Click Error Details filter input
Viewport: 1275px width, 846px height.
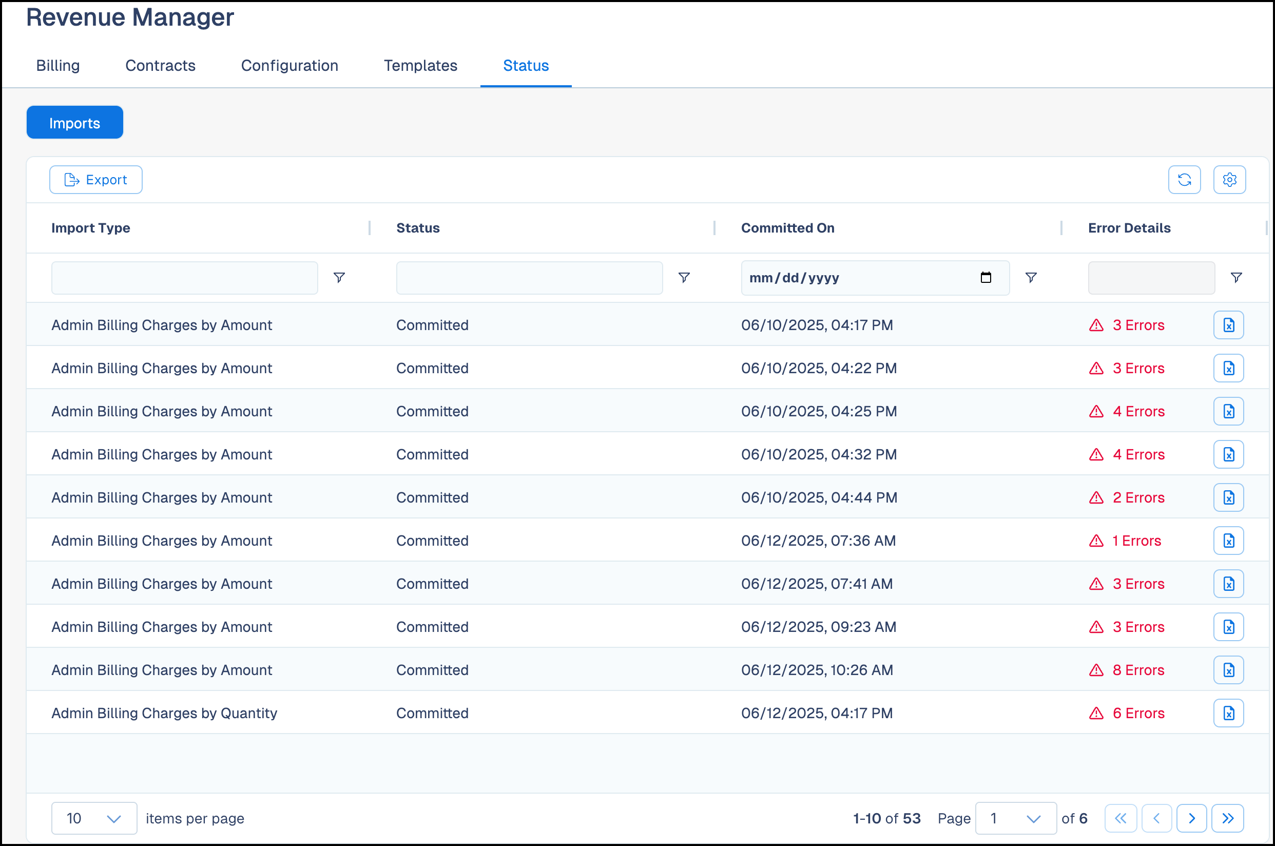[x=1151, y=278]
